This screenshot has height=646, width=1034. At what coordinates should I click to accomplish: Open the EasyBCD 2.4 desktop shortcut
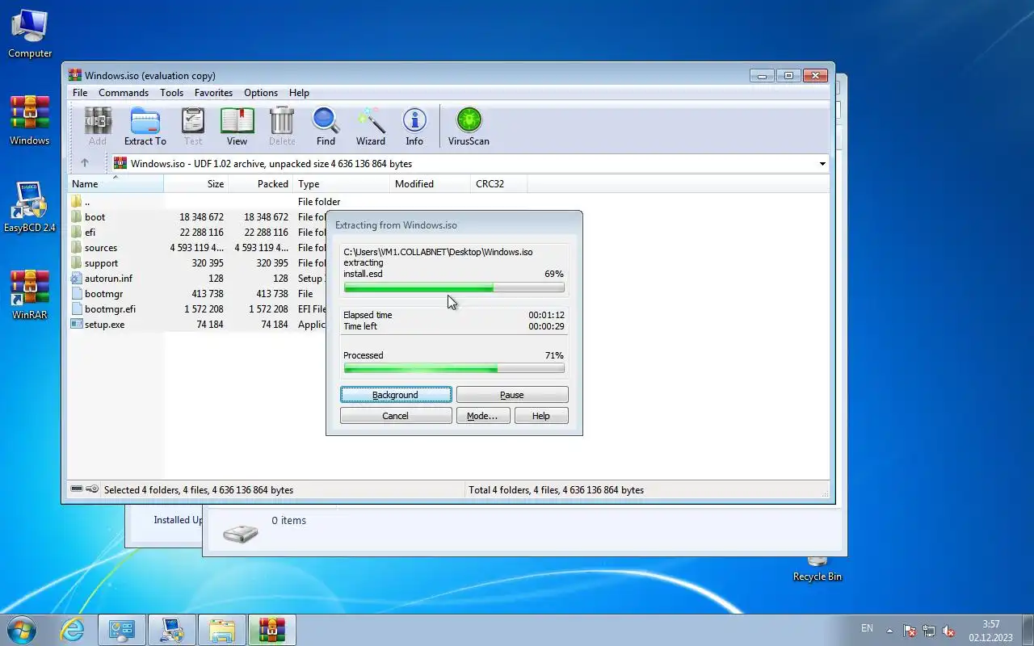[x=30, y=208]
